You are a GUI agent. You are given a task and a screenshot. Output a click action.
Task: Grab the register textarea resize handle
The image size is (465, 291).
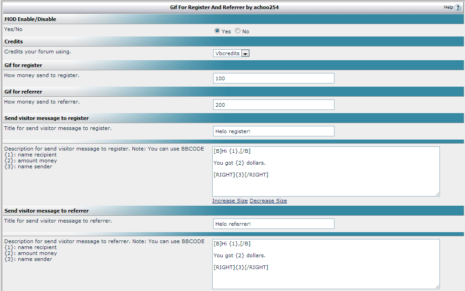(437, 194)
